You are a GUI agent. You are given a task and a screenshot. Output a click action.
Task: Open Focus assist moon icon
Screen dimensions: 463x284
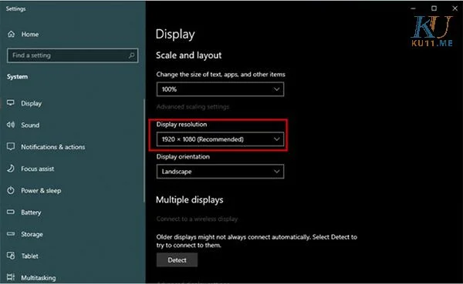11,169
